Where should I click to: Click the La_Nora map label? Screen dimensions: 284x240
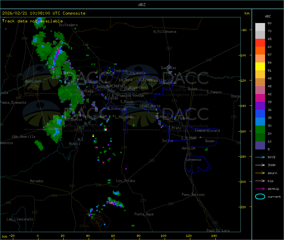126,80
